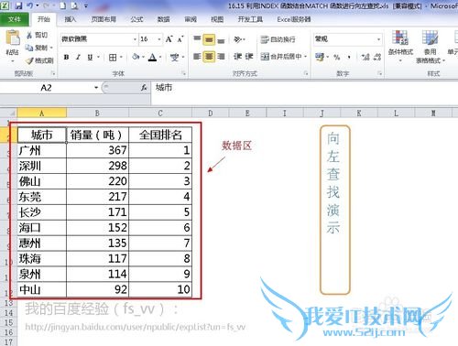
Task: Switch to the Developer (开发工具) tab
Action: coord(250,19)
